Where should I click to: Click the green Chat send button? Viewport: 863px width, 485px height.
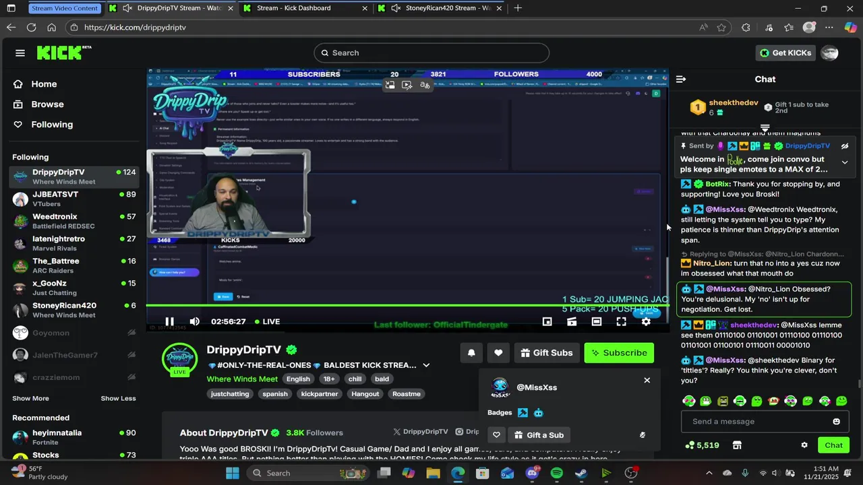click(x=834, y=445)
